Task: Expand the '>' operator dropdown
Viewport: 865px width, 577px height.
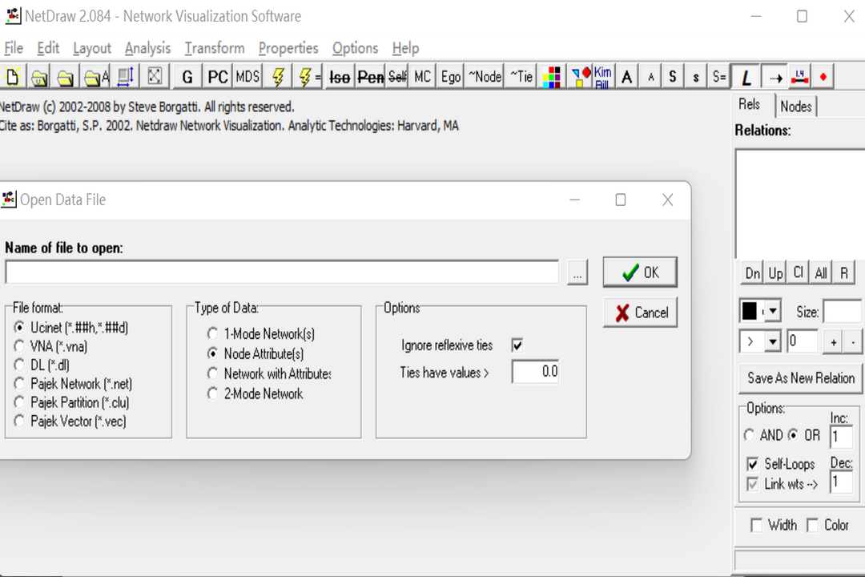Action: (x=772, y=342)
